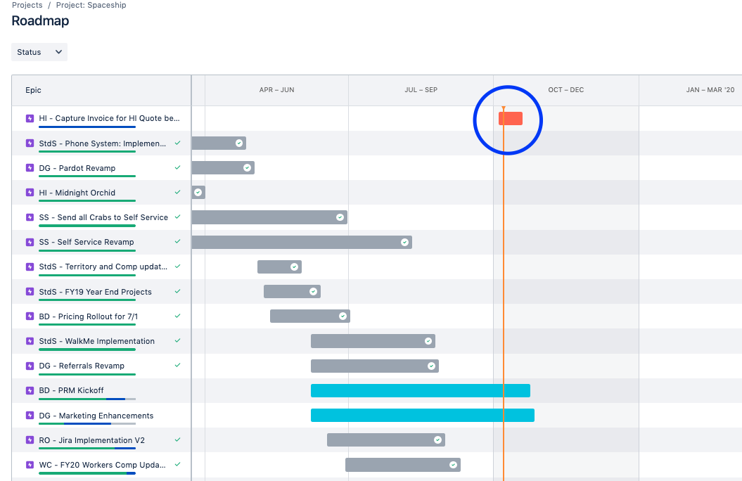Select the cyan DG - Marketing Enhancements bar
Image resolution: width=742 pixels, height=481 pixels.
click(x=423, y=416)
